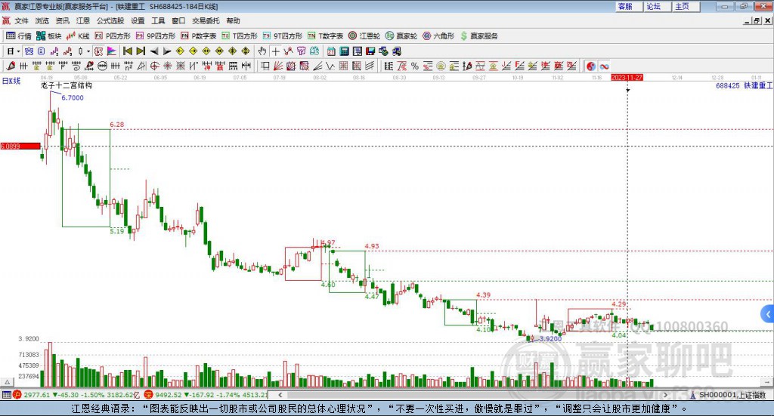Open the 江恩轮 Gann wheel

tap(364, 36)
